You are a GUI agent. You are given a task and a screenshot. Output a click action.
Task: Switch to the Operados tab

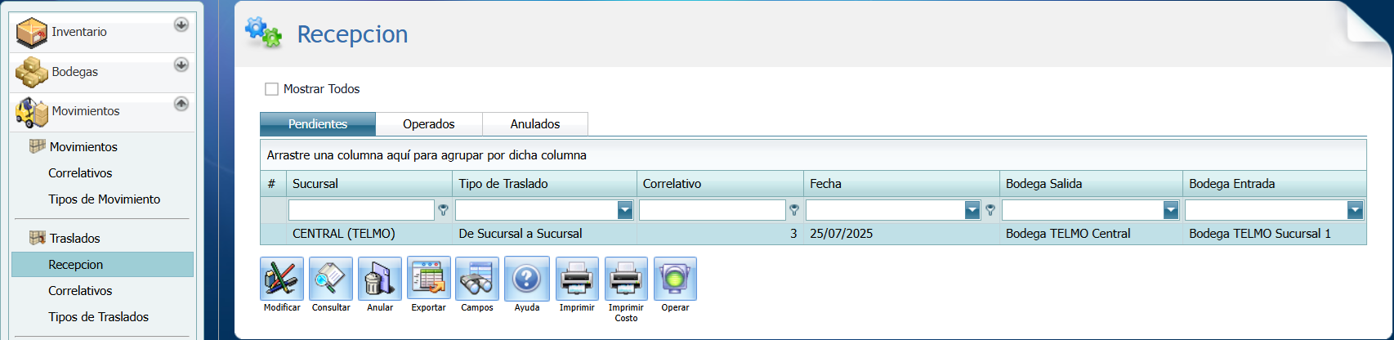click(x=428, y=124)
